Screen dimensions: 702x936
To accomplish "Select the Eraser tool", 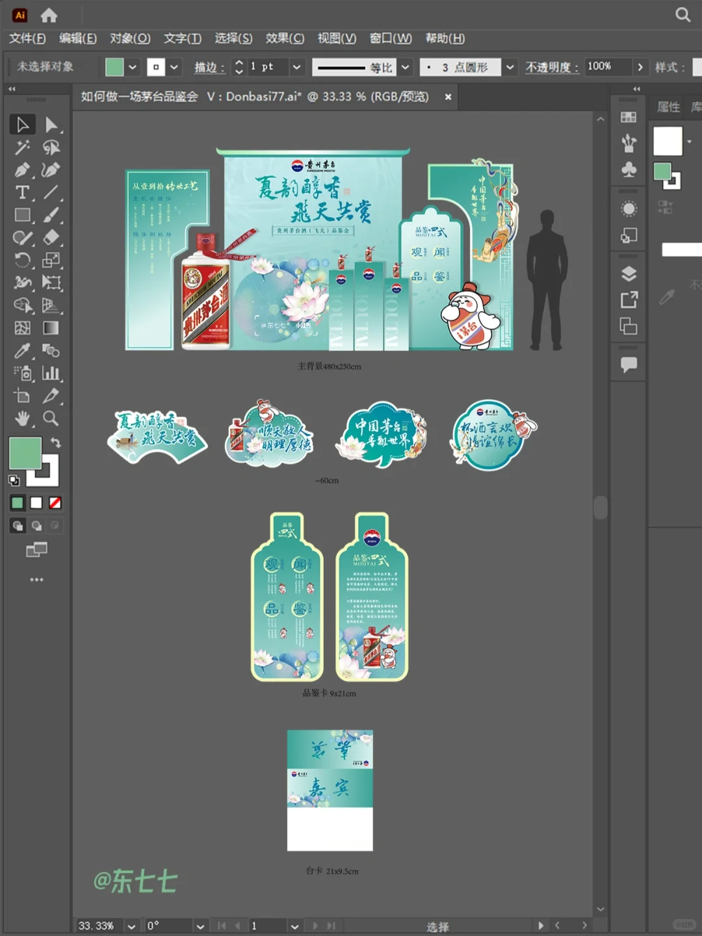I will pyautogui.click(x=51, y=237).
